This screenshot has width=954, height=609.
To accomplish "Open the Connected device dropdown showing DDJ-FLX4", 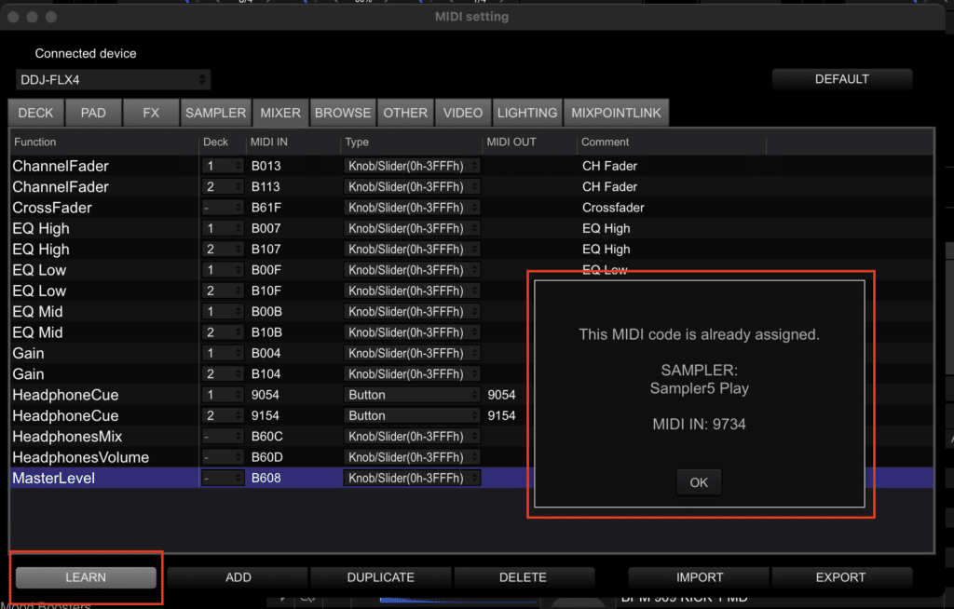I will click(x=112, y=79).
